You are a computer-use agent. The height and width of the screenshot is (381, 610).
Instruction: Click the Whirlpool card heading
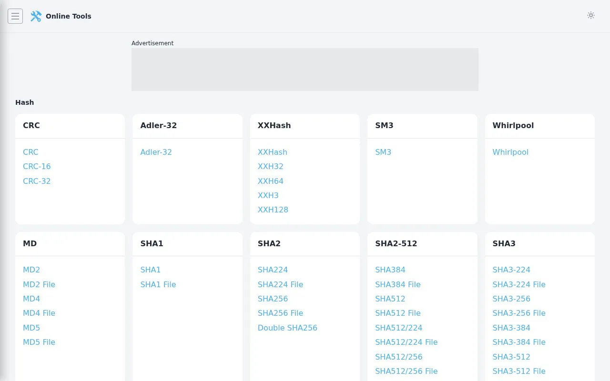click(513, 125)
